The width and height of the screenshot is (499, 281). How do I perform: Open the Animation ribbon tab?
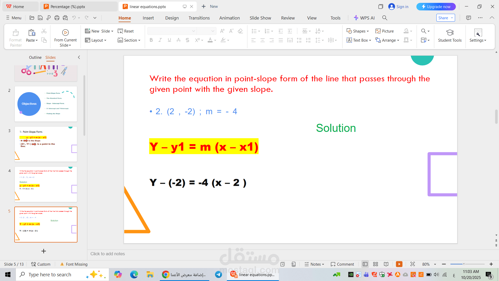[x=229, y=18]
